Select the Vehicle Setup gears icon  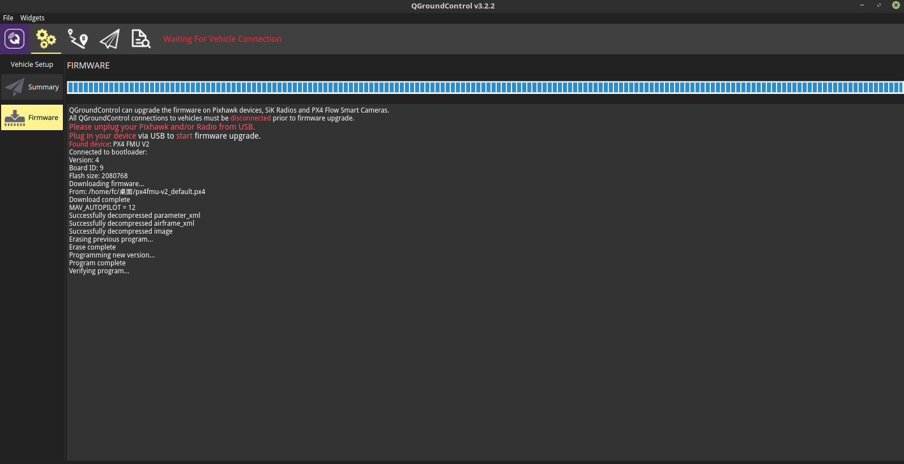point(46,39)
